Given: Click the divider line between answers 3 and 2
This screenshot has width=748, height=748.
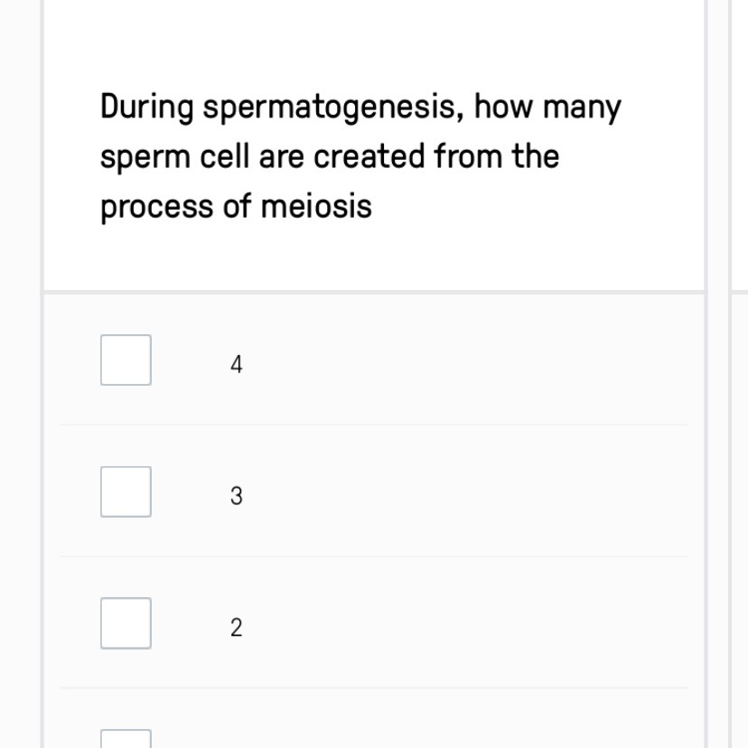Looking at the screenshot, I should click(x=374, y=556).
